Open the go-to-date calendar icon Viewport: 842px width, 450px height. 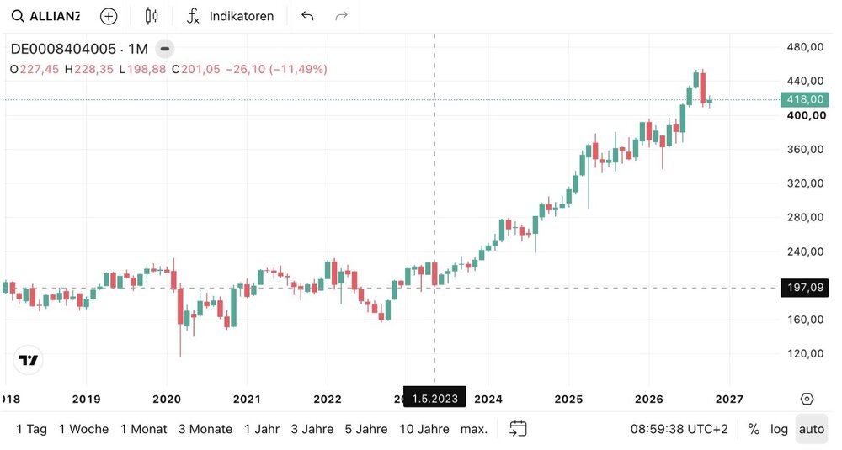coord(518,428)
